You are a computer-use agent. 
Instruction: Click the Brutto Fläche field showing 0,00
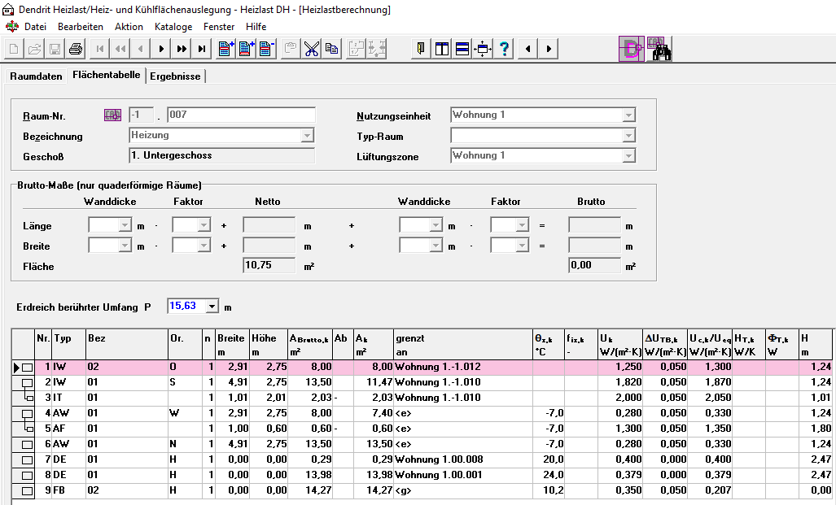tap(595, 265)
